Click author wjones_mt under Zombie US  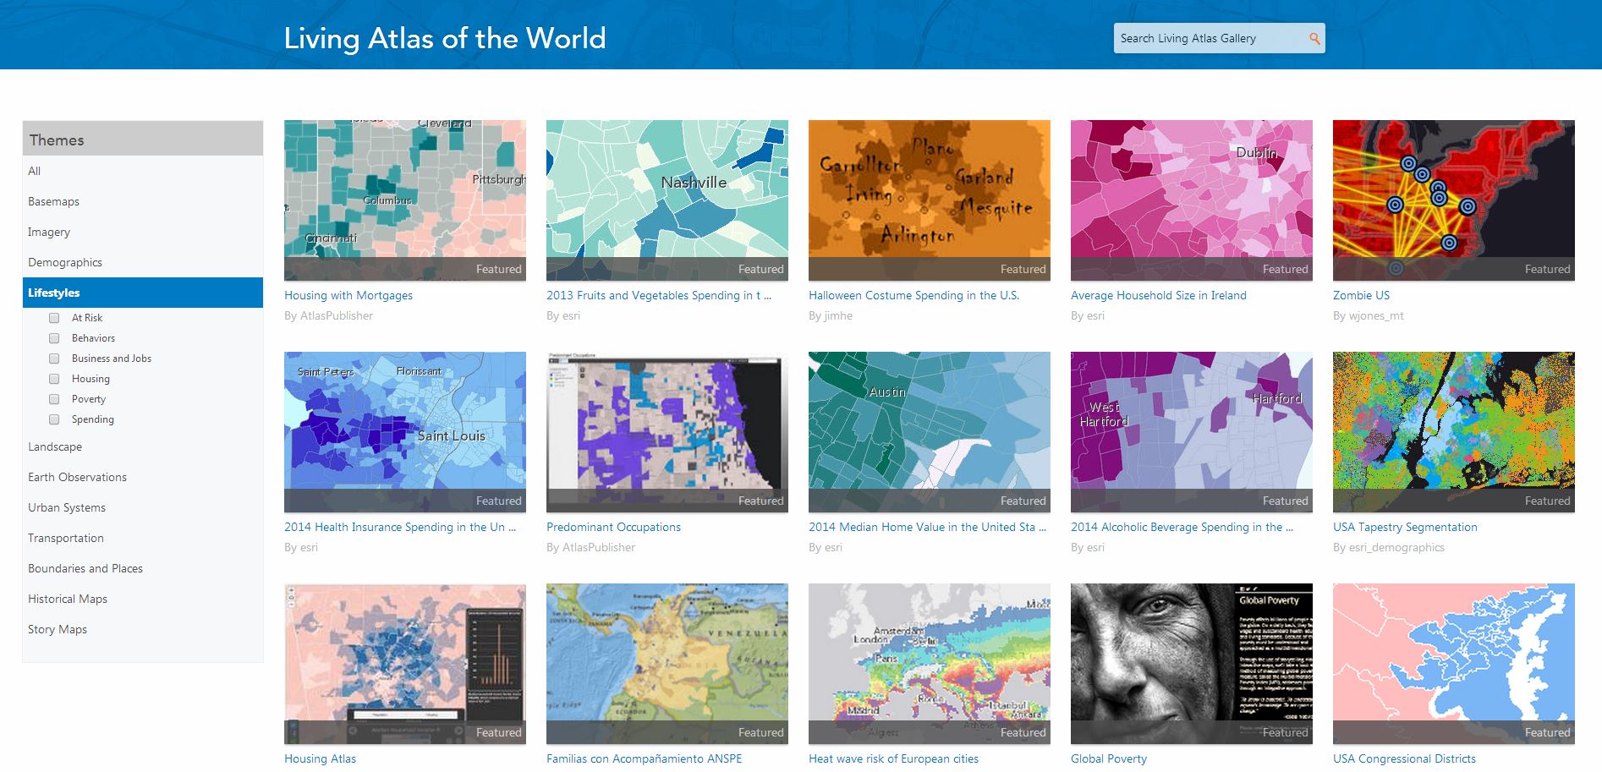[1376, 315]
